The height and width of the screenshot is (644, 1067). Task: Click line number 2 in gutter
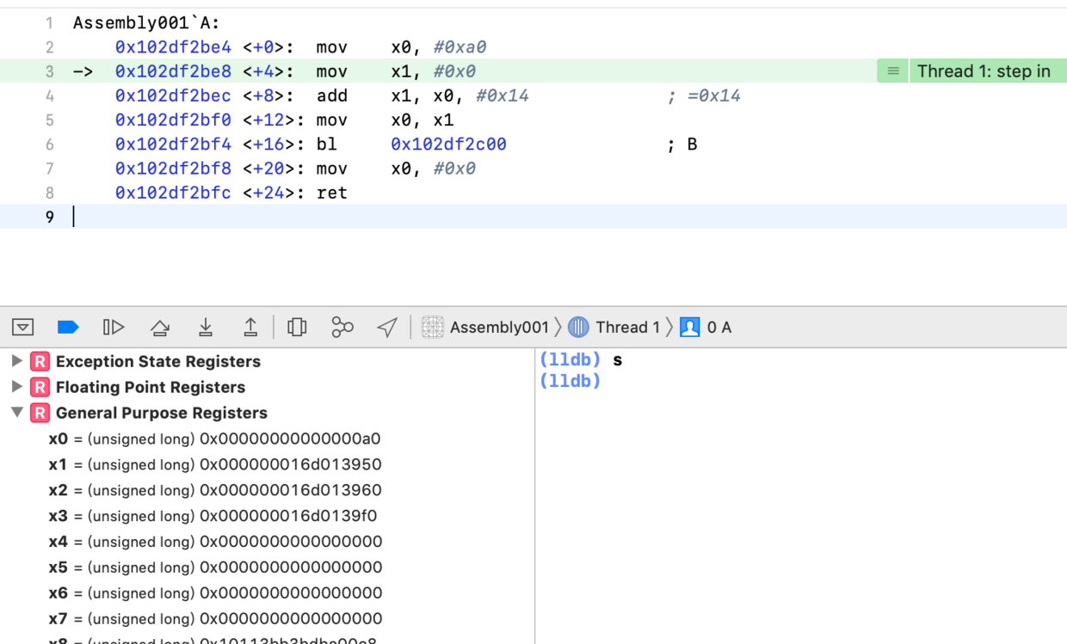[x=50, y=47]
